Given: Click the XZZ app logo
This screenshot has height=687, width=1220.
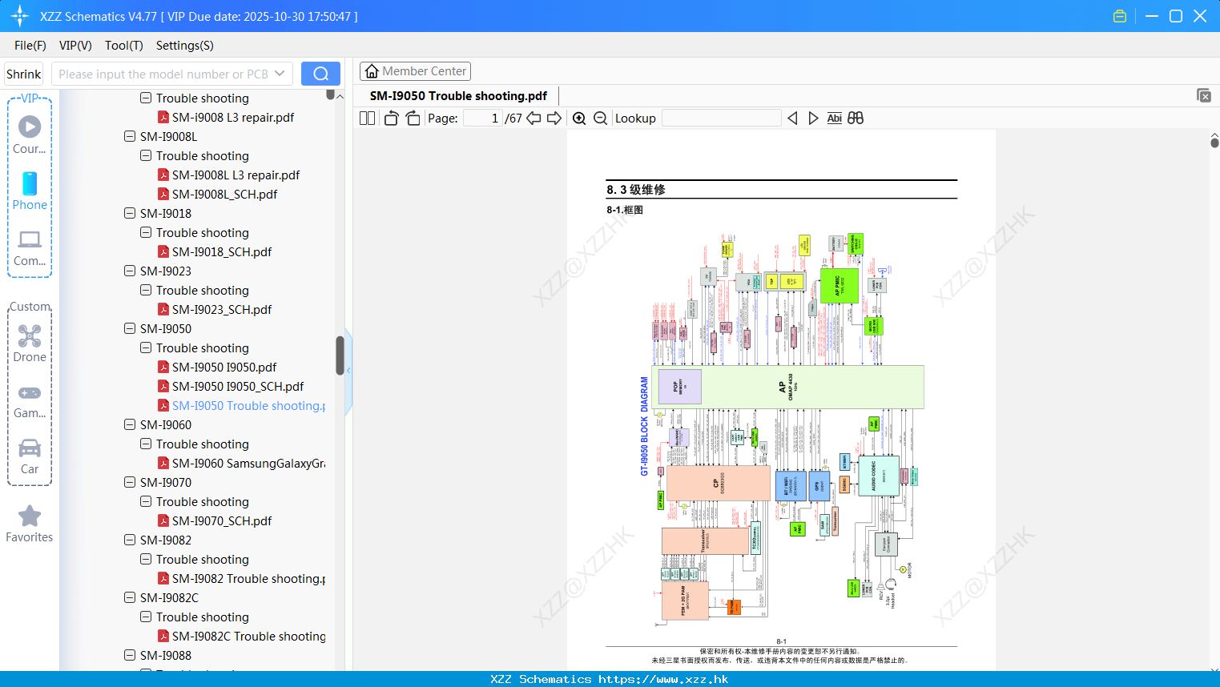Looking at the screenshot, I should click(x=20, y=16).
